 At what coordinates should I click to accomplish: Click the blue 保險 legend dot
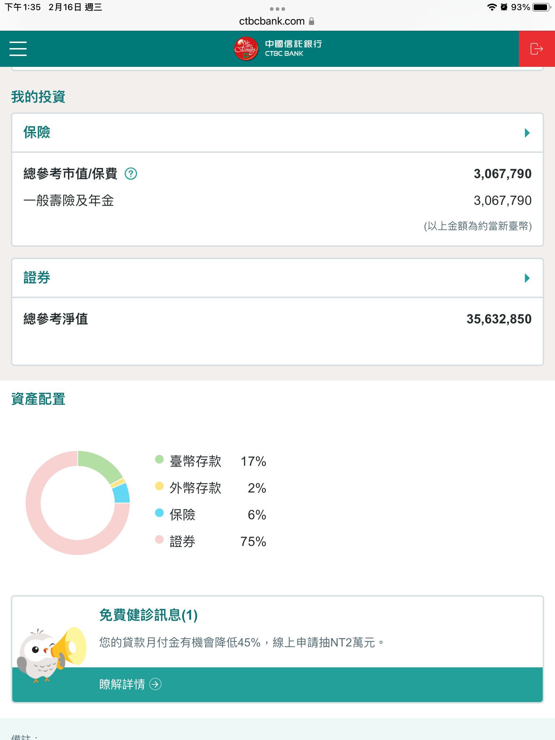click(159, 513)
